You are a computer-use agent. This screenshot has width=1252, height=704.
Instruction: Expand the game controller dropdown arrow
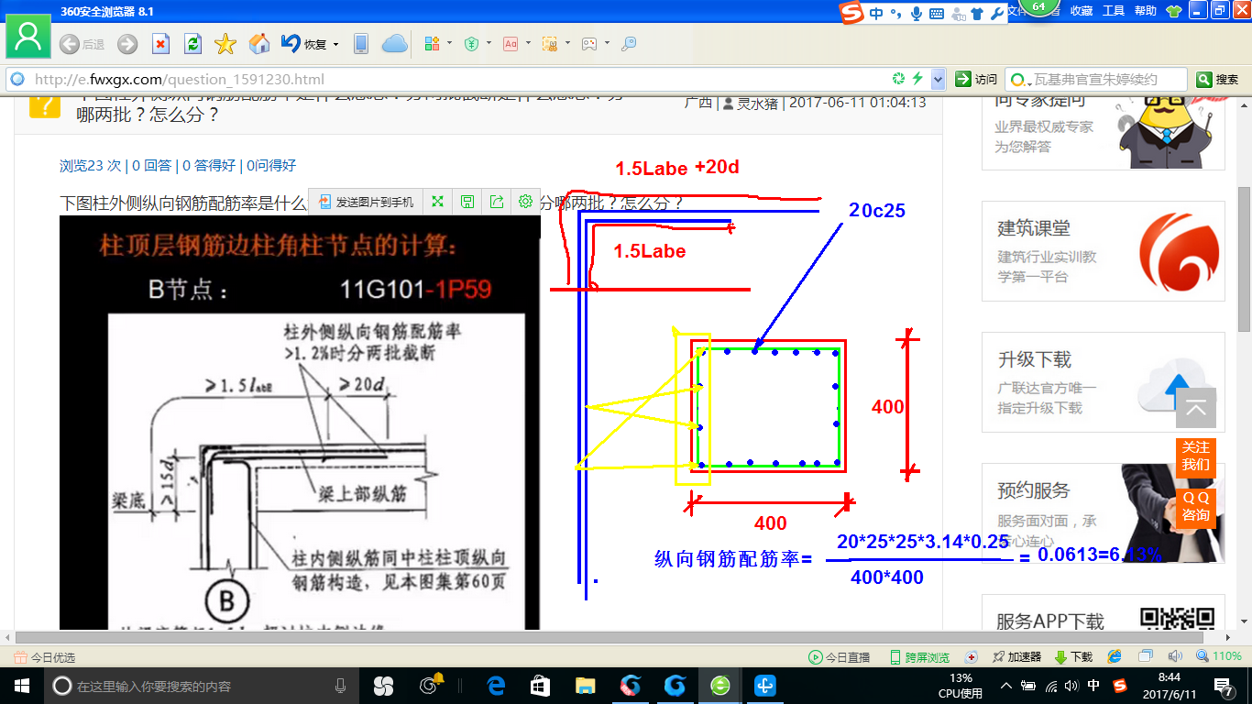click(x=606, y=44)
